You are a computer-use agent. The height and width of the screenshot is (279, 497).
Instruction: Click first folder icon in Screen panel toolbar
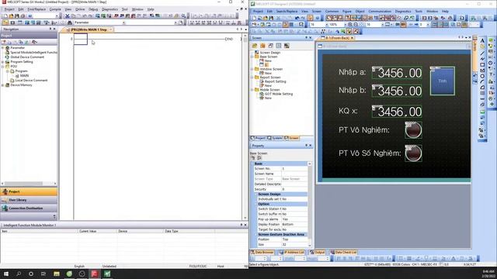(x=255, y=46)
